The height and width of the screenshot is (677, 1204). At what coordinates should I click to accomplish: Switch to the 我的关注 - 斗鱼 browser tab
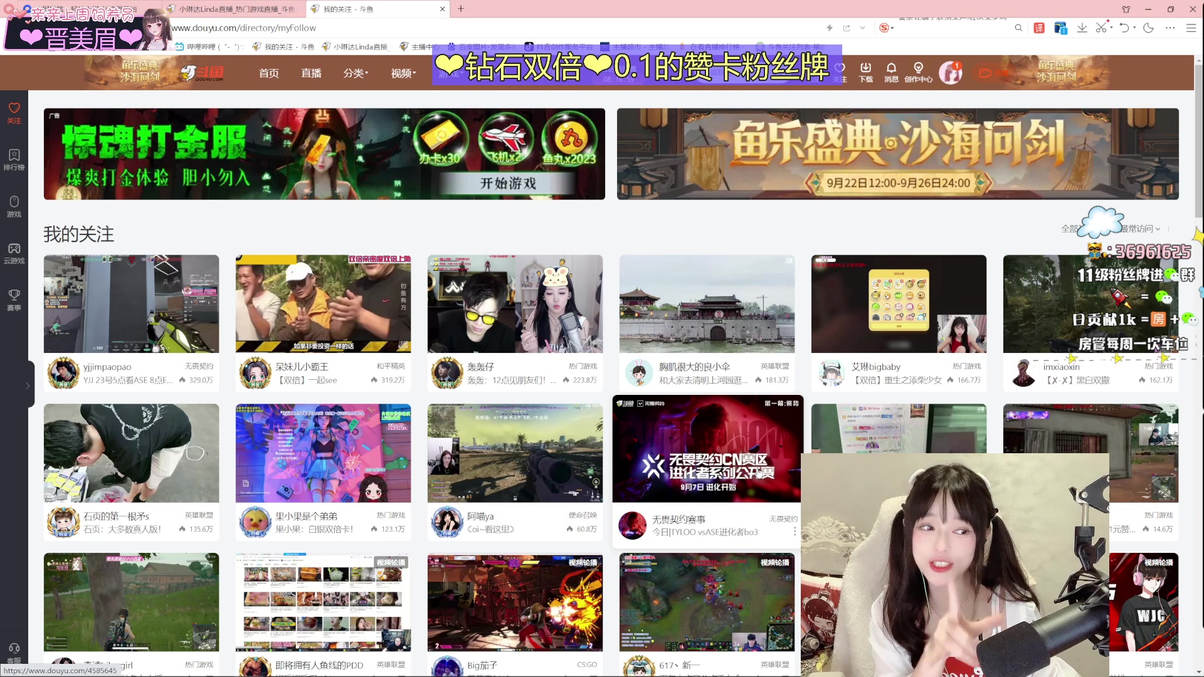coord(378,9)
